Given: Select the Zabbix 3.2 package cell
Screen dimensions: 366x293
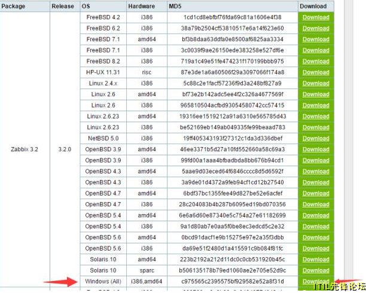Looking at the screenshot, I should (25, 149).
